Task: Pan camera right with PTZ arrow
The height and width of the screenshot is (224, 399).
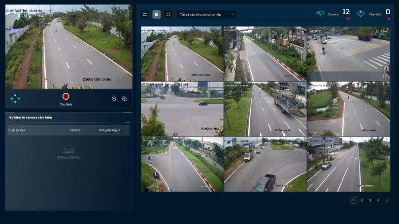Action: 19,99
